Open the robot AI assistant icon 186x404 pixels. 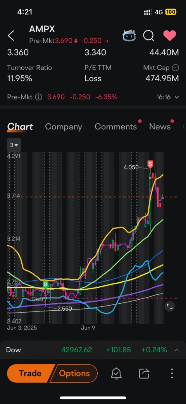pos(129,36)
